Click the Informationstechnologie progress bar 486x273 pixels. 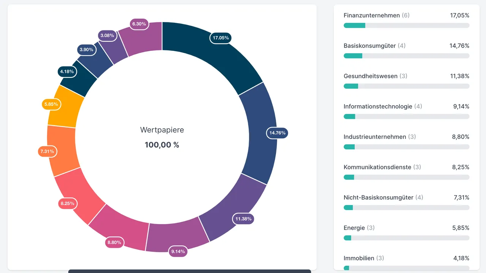click(406, 117)
